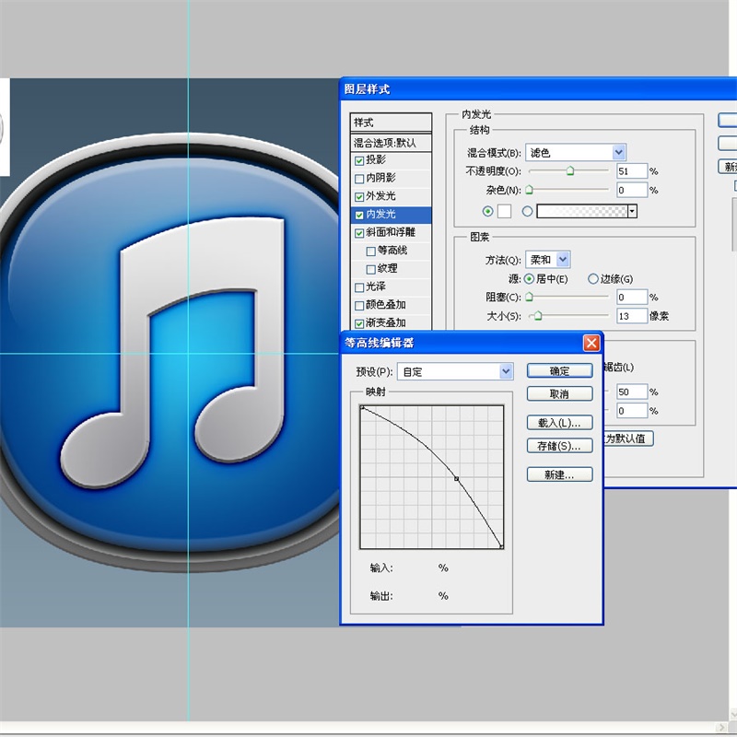Click the 新建... button
This screenshot has height=737, width=737.
(559, 474)
